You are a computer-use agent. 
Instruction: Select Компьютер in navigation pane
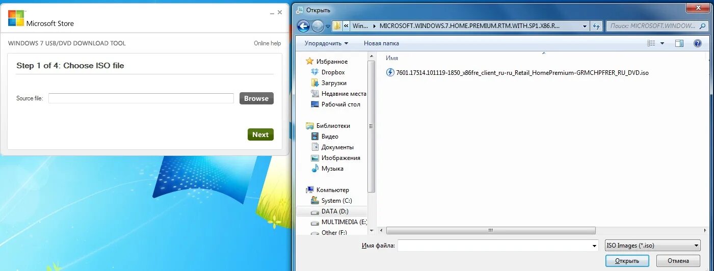point(332,189)
